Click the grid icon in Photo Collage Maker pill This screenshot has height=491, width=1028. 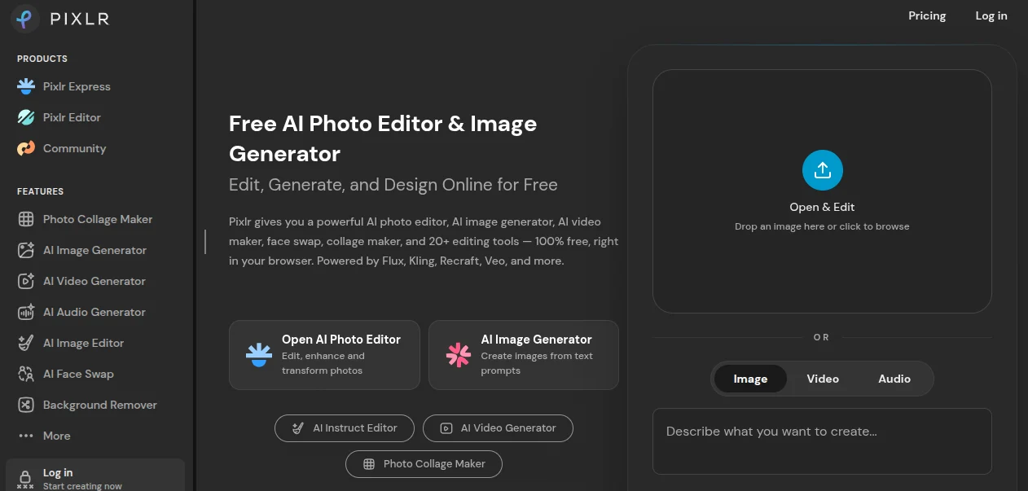click(369, 464)
